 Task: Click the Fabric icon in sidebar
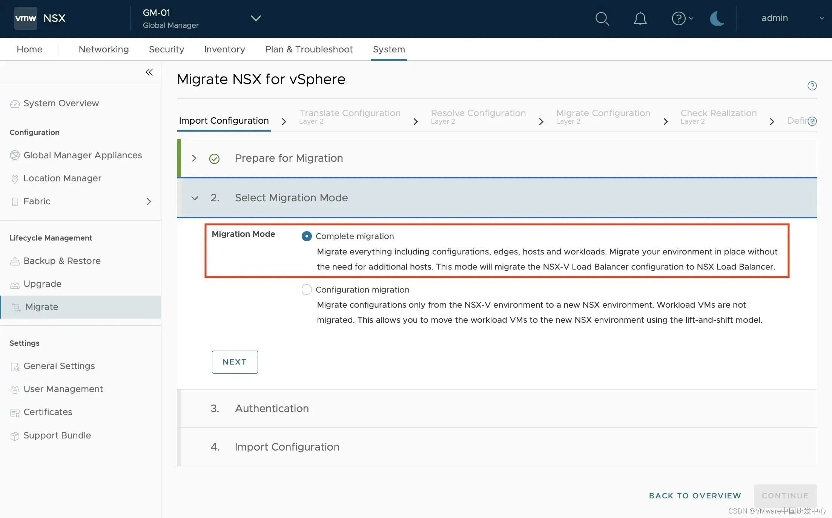[15, 202]
